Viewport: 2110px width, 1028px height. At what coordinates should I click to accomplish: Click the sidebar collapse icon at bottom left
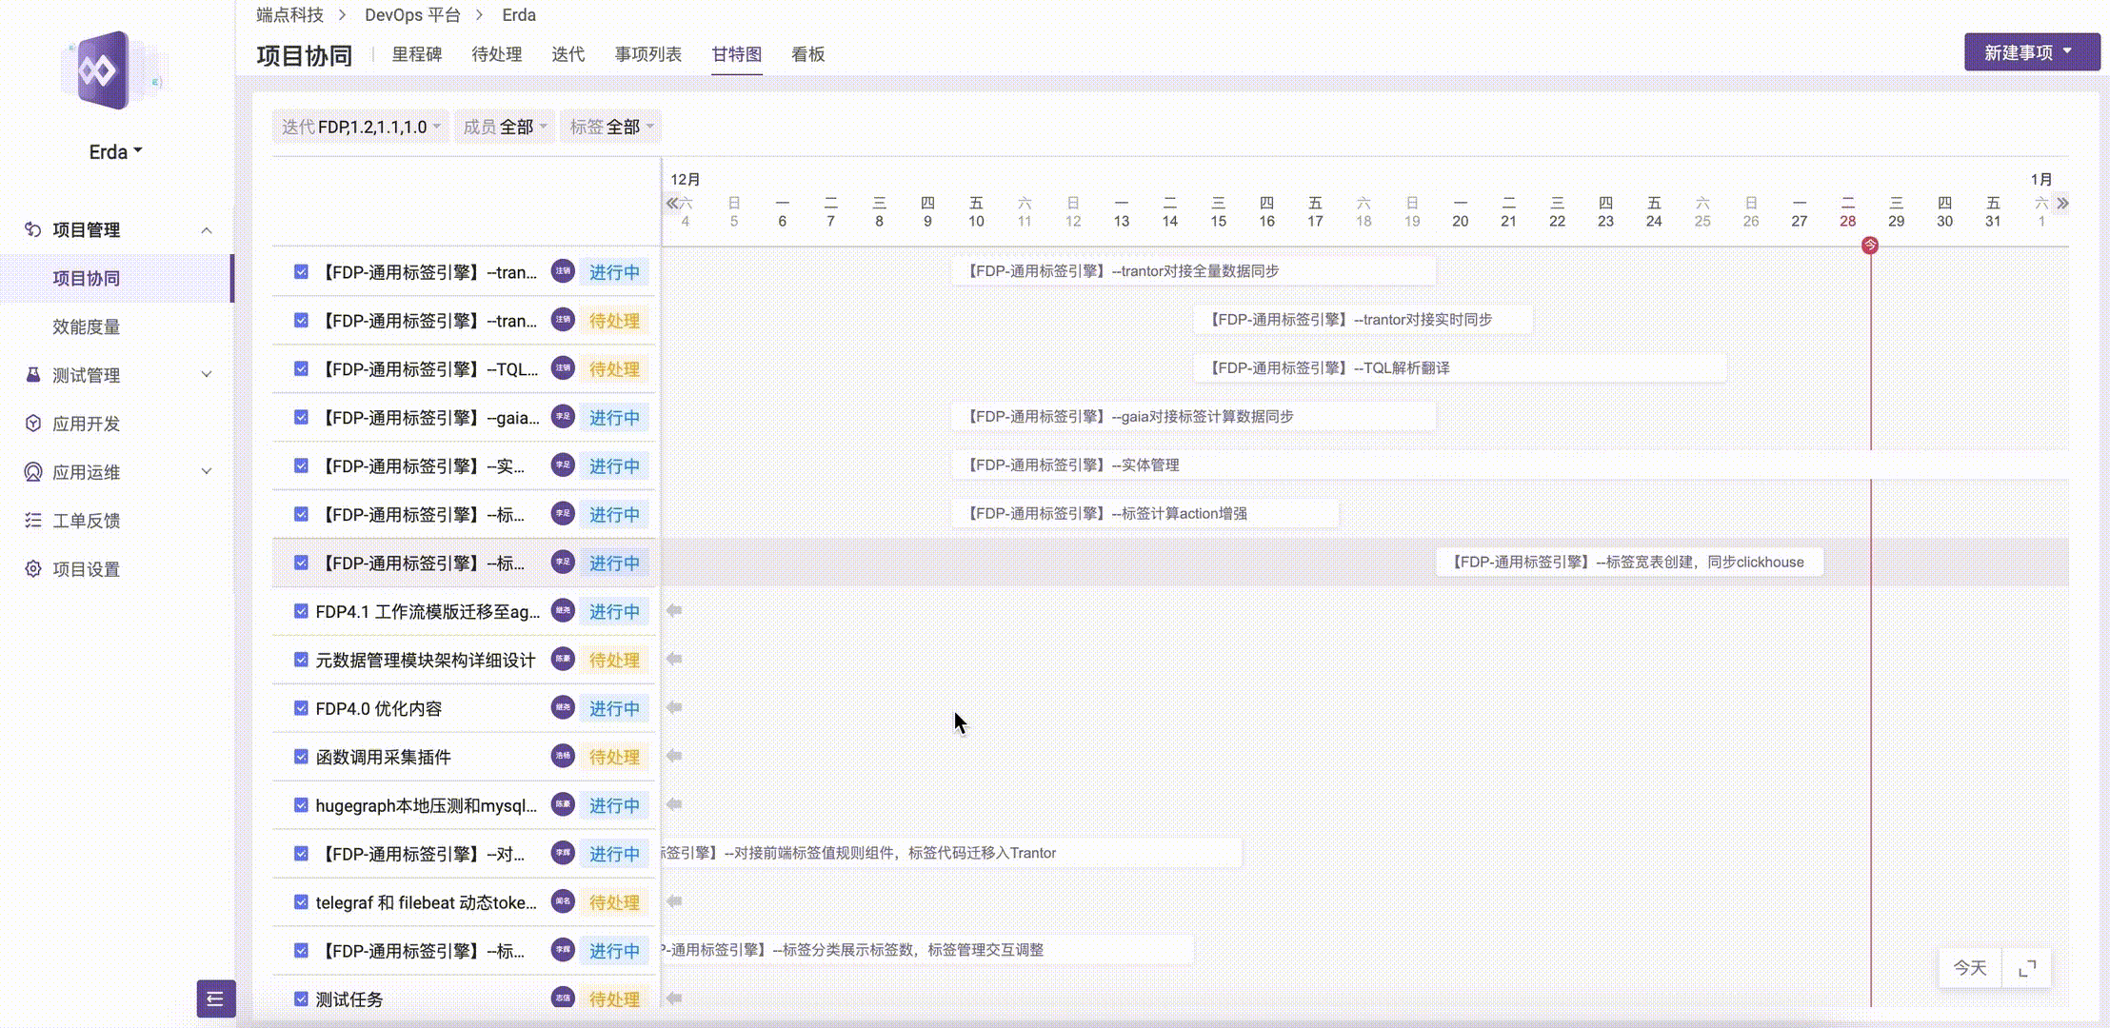215,999
